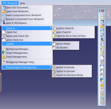111x109 pixels.
Task: Open Server Management... from the menu
Action: pos(27,53)
